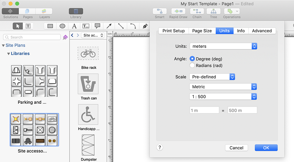Select Radians angle option
Screen dimensions: 294x162
tap(192, 65)
